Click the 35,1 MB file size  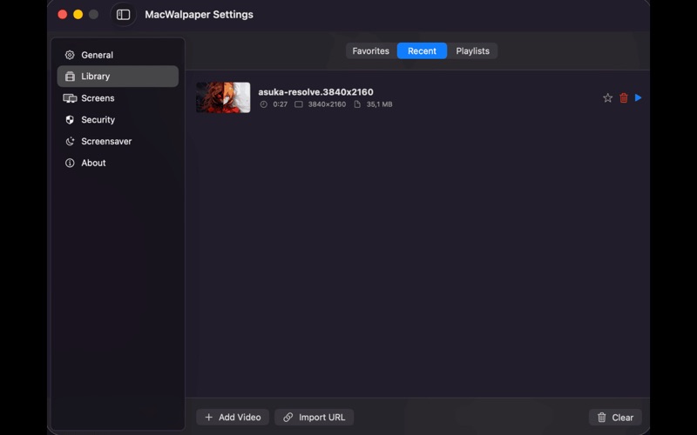pos(379,104)
